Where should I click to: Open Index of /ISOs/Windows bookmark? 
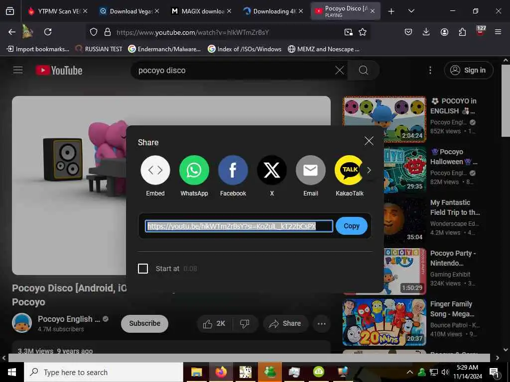[x=245, y=49]
